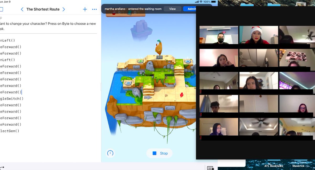Open the ATL Booktalks desktop folder
The height and width of the screenshot is (170, 315).
274,166
